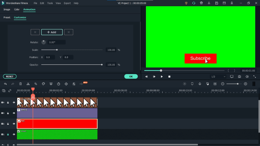The height and width of the screenshot is (146, 260).
Task: Delete the selected clip with the trash icon
Action: [20, 84]
